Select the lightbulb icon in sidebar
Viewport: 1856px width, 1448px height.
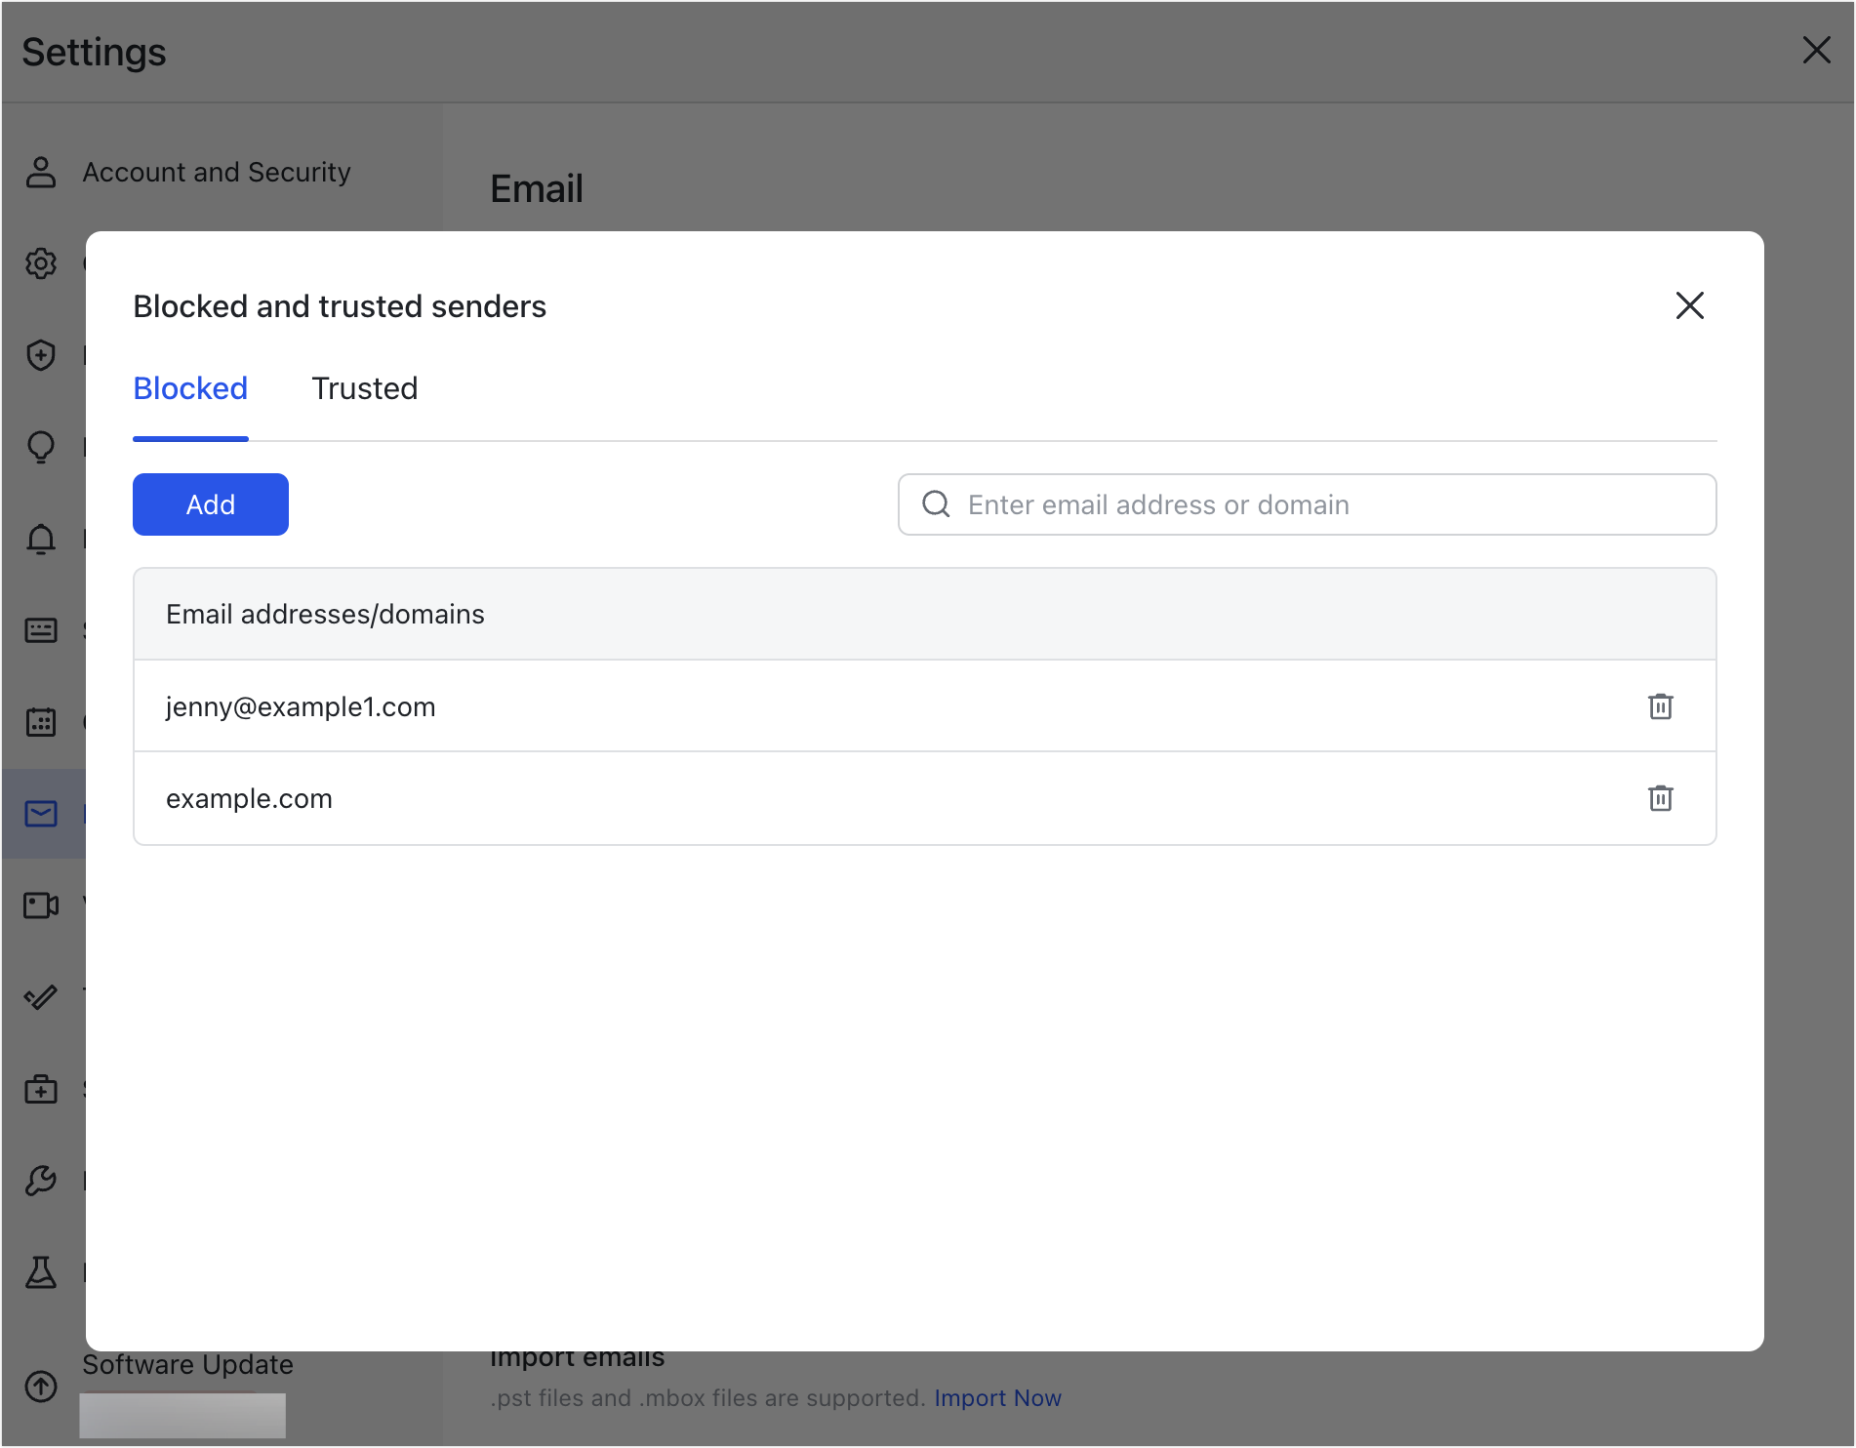tap(41, 447)
